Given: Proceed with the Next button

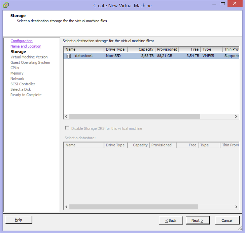Looking at the screenshot, I should click(198, 220).
